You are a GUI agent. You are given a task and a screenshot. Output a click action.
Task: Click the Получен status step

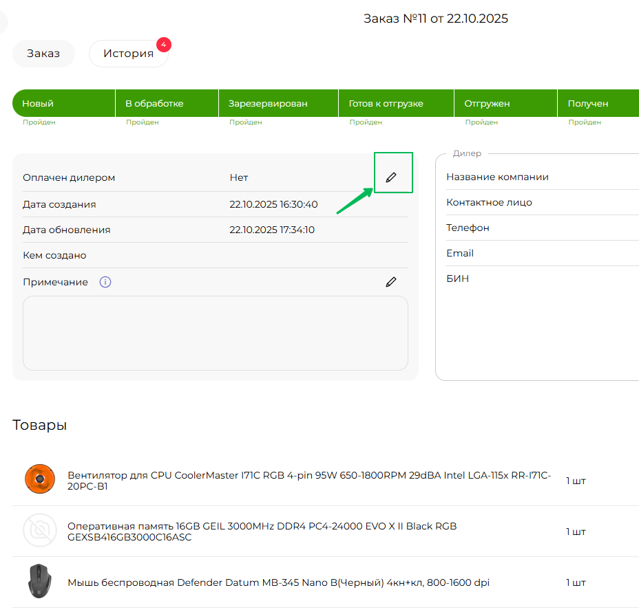[596, 104]
